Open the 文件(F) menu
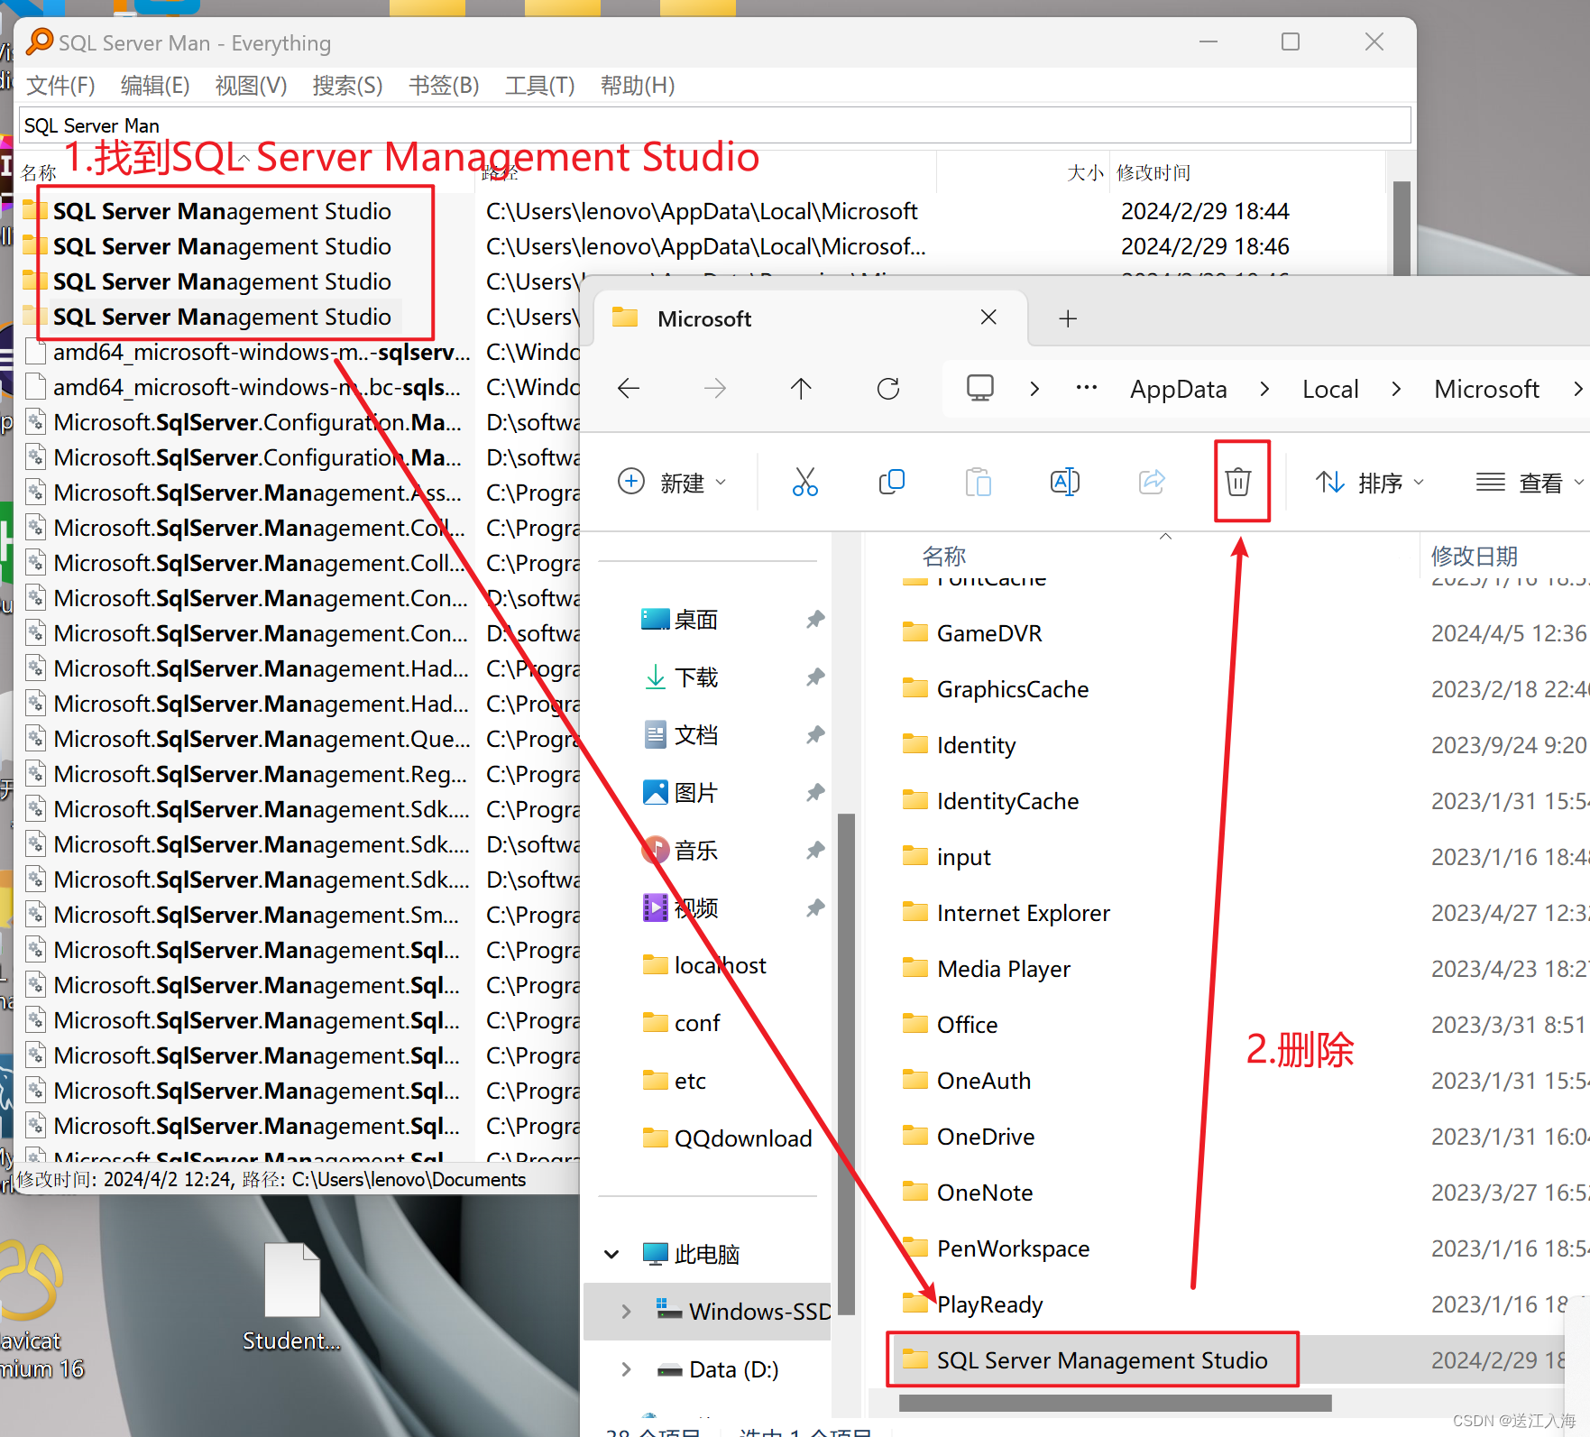This screenshot has width=1590, height=1437. point(60,86)
